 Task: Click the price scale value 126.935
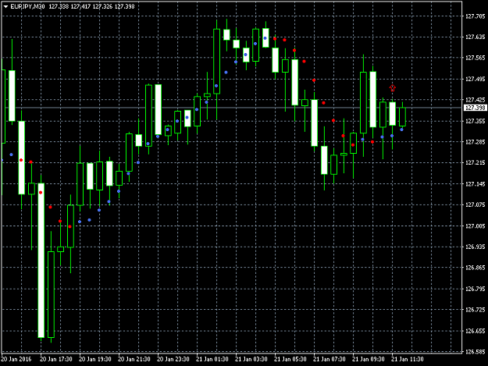(x=475, y=247)
